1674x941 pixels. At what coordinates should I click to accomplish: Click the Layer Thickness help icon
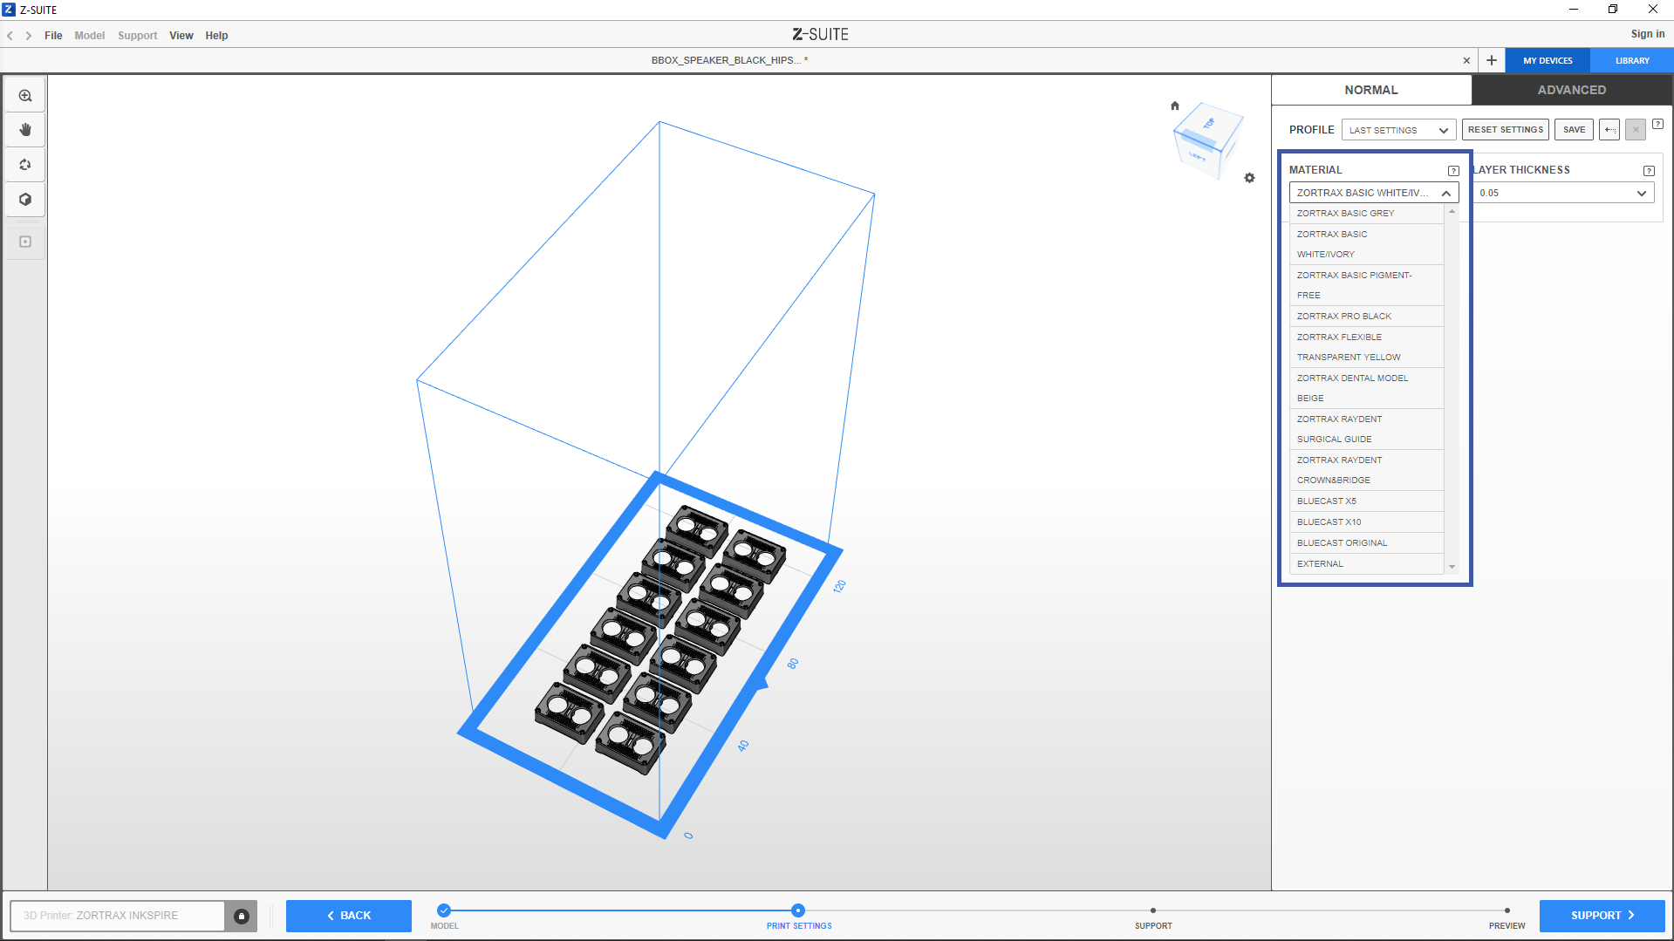pyautogui.click(x=1649, y=171)
